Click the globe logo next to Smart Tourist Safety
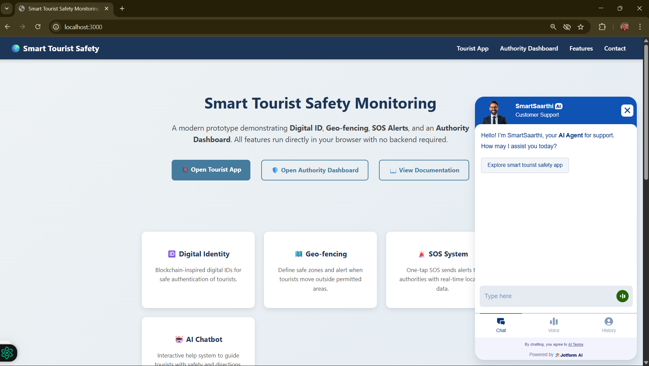Screen dimensions: 649x366 point(16,49)
